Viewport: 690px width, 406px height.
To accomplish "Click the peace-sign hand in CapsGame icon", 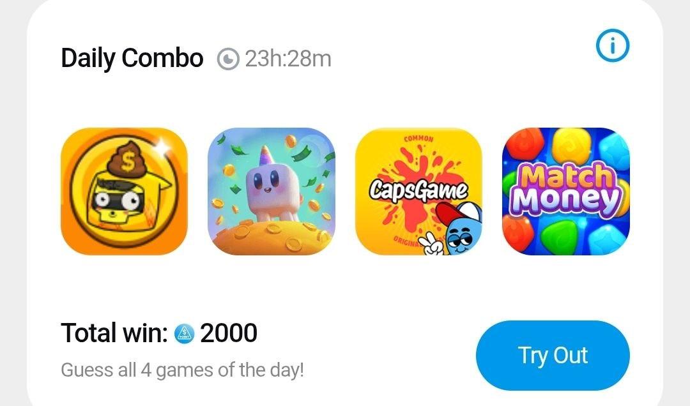I will pos(431,244).
